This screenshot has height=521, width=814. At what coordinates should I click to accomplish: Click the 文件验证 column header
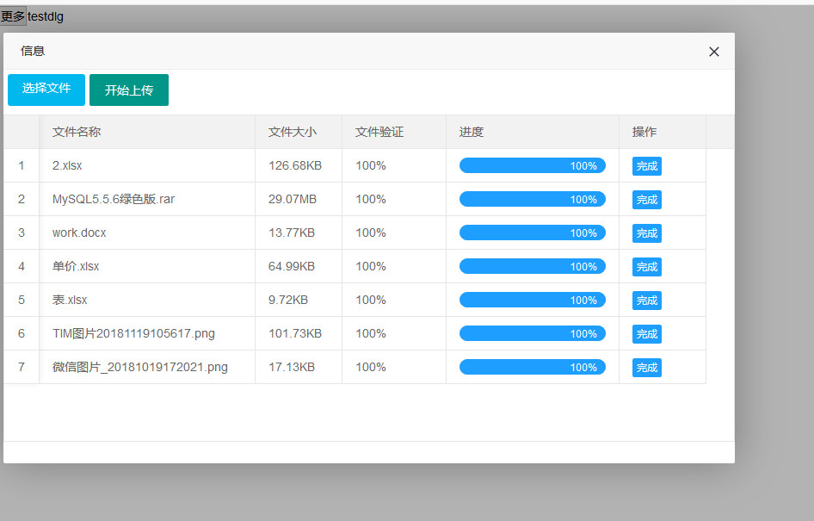379,132
